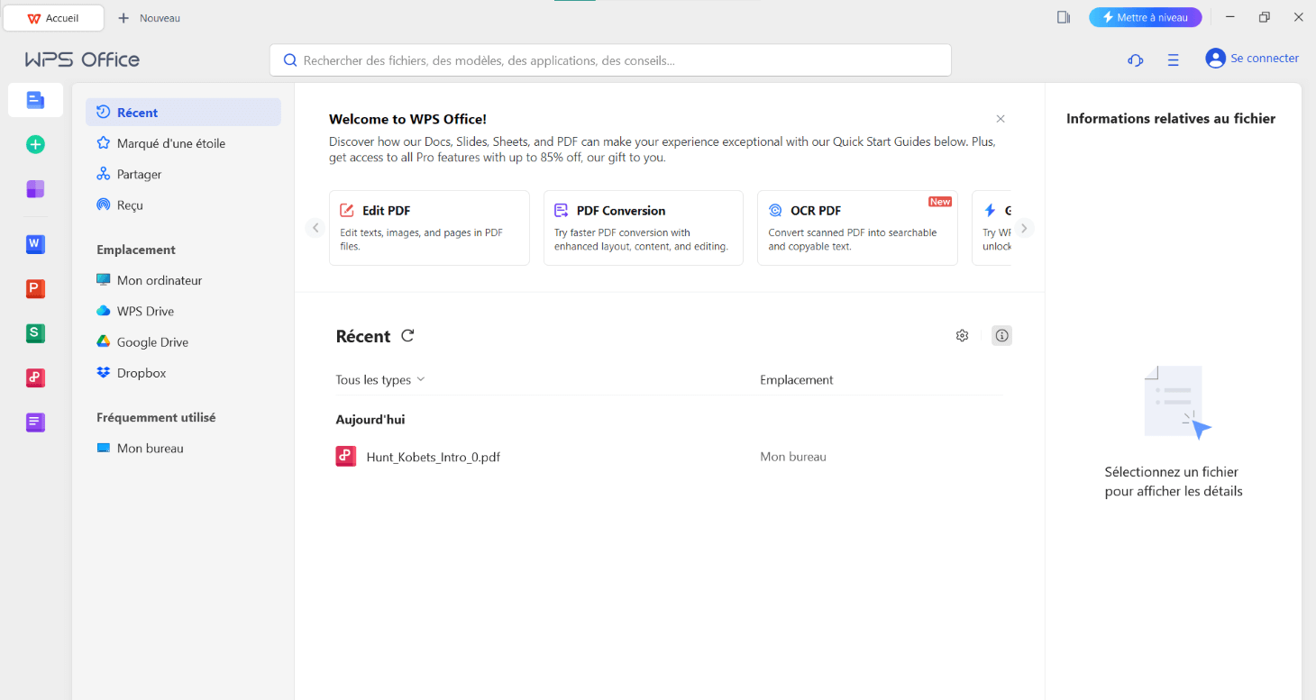Open the Docs home icon in left rail

[x=35, y=100]
